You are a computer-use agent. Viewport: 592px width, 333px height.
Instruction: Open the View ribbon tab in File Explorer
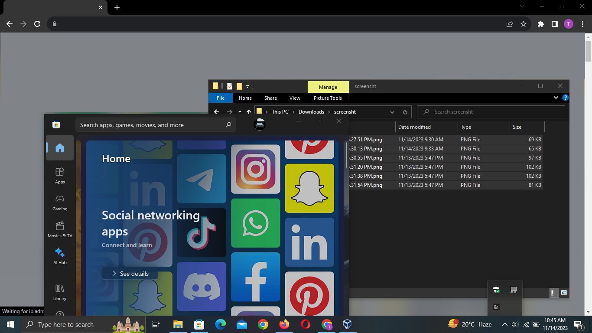click(x=295, y=98)
